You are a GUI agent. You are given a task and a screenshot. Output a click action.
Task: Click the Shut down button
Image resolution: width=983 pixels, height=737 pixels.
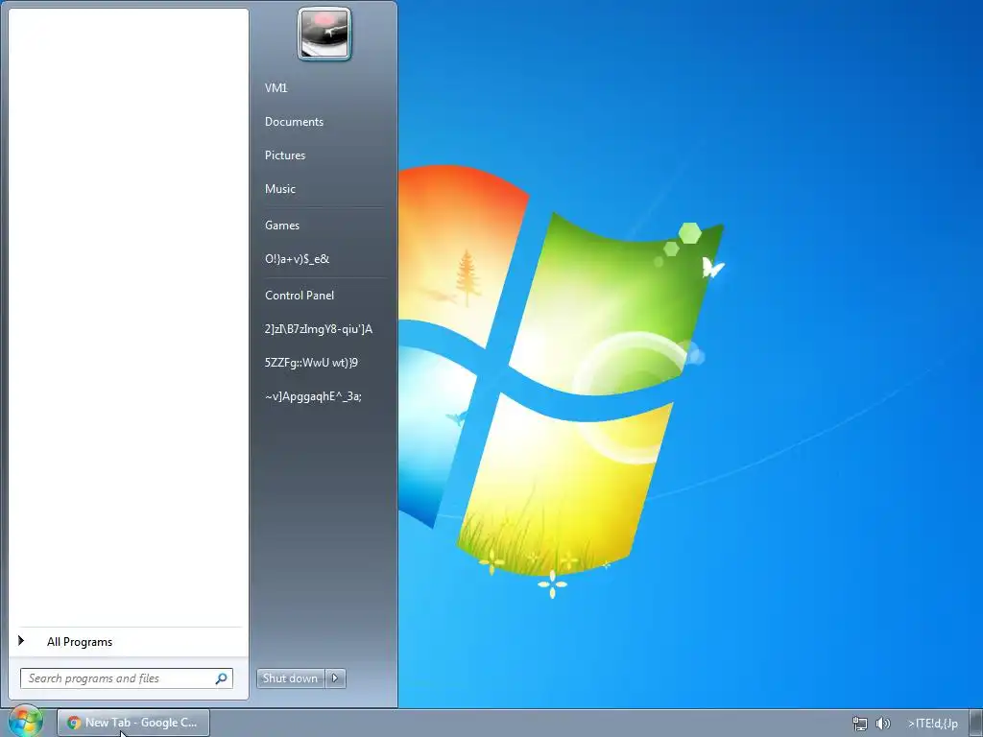point(290,678)
